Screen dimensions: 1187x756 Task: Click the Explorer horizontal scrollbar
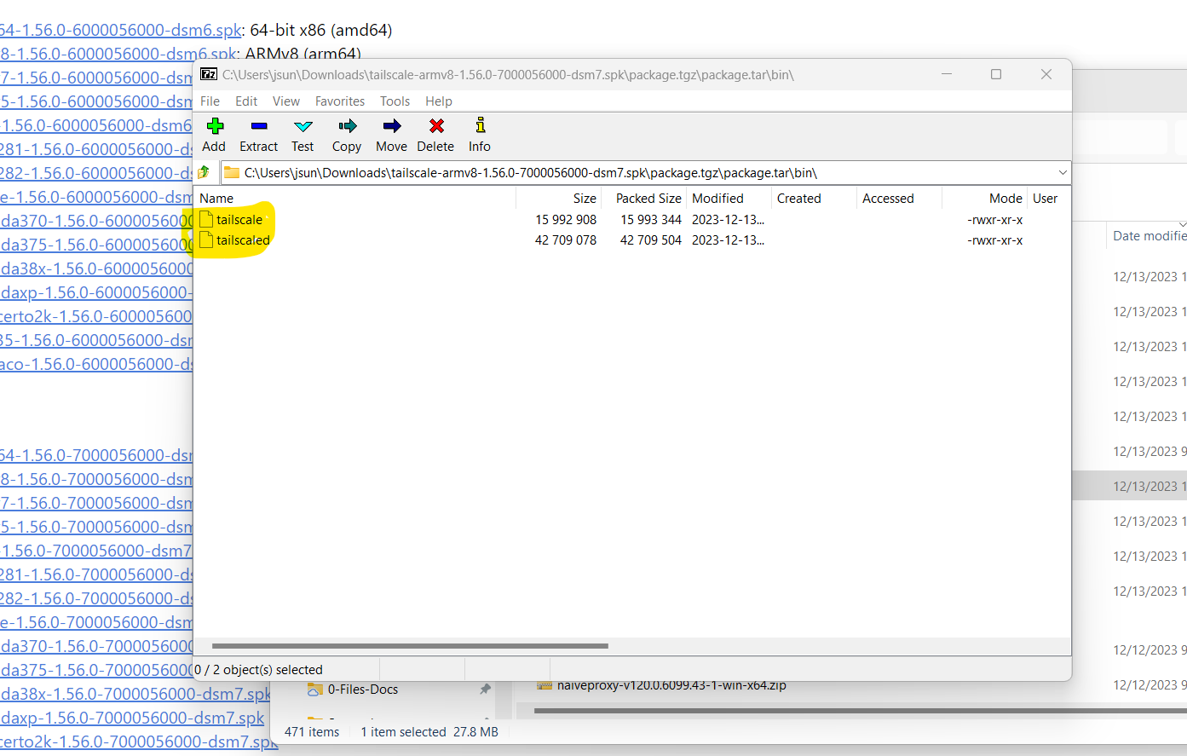pyautogui.click(x=861, y=710)
